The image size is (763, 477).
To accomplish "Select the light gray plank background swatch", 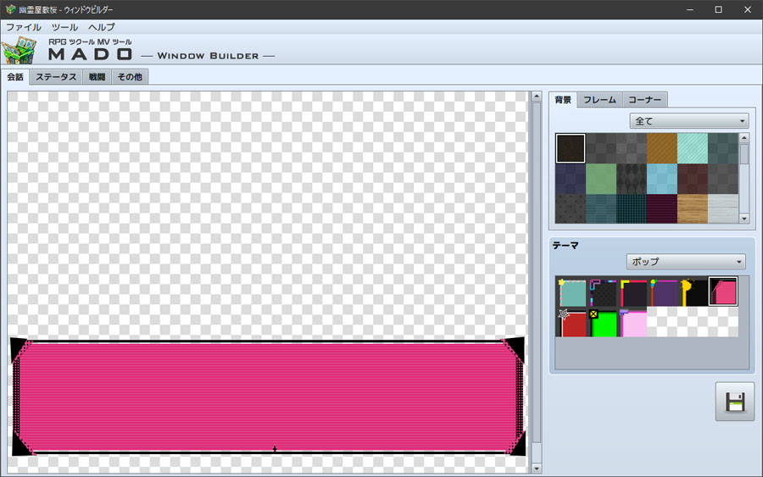I will point(723,209).
